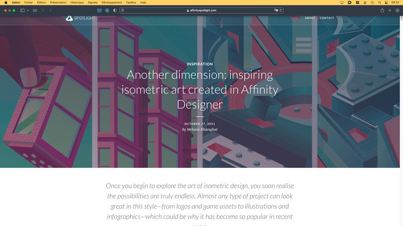
Task: Click the bold D menu bar icon
Action: tap(350, 3)
